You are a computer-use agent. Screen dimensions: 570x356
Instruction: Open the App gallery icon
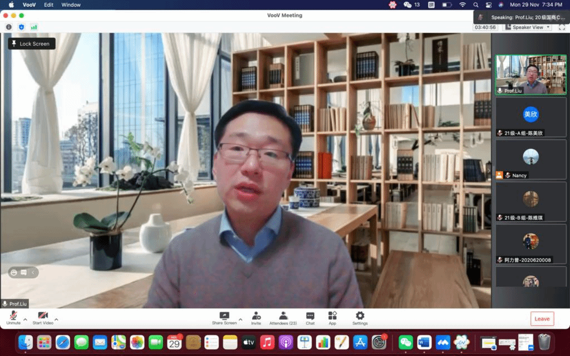pos(332,317)
